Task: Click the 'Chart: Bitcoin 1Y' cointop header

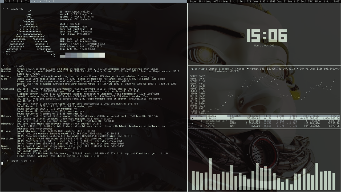Action: (221, 69)
